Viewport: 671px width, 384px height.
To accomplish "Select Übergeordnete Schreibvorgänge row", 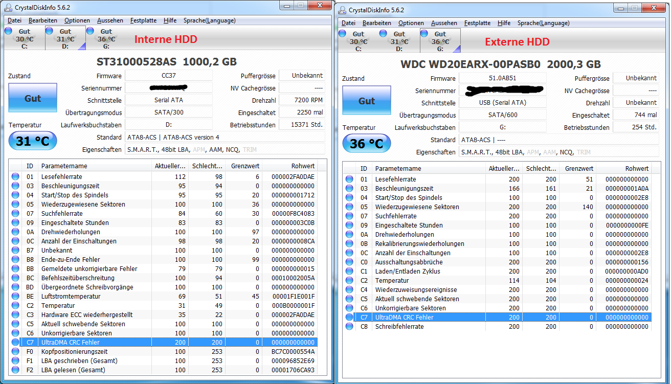I will coord(164,287).
